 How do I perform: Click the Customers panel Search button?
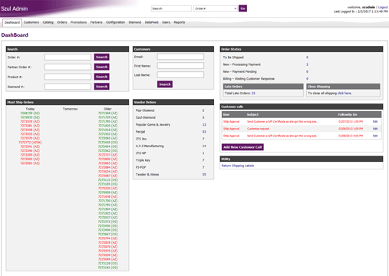click(x=165, y=84)
